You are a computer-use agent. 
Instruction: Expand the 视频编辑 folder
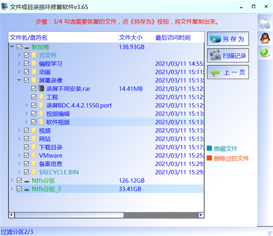click(26, 114)
